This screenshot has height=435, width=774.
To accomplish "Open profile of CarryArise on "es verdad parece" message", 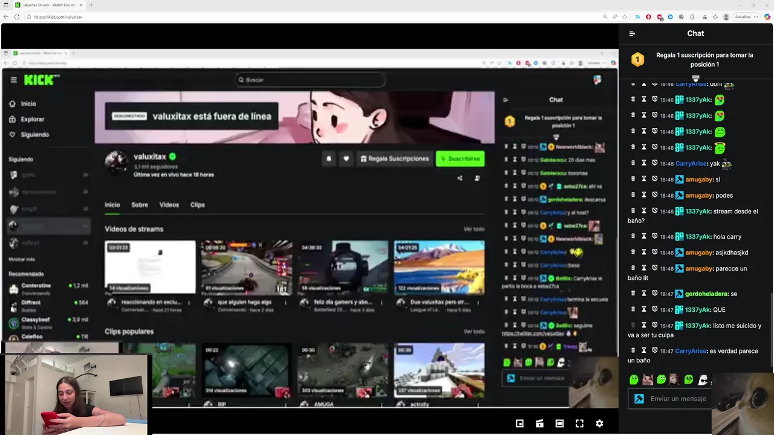I will tap(691, 351).
